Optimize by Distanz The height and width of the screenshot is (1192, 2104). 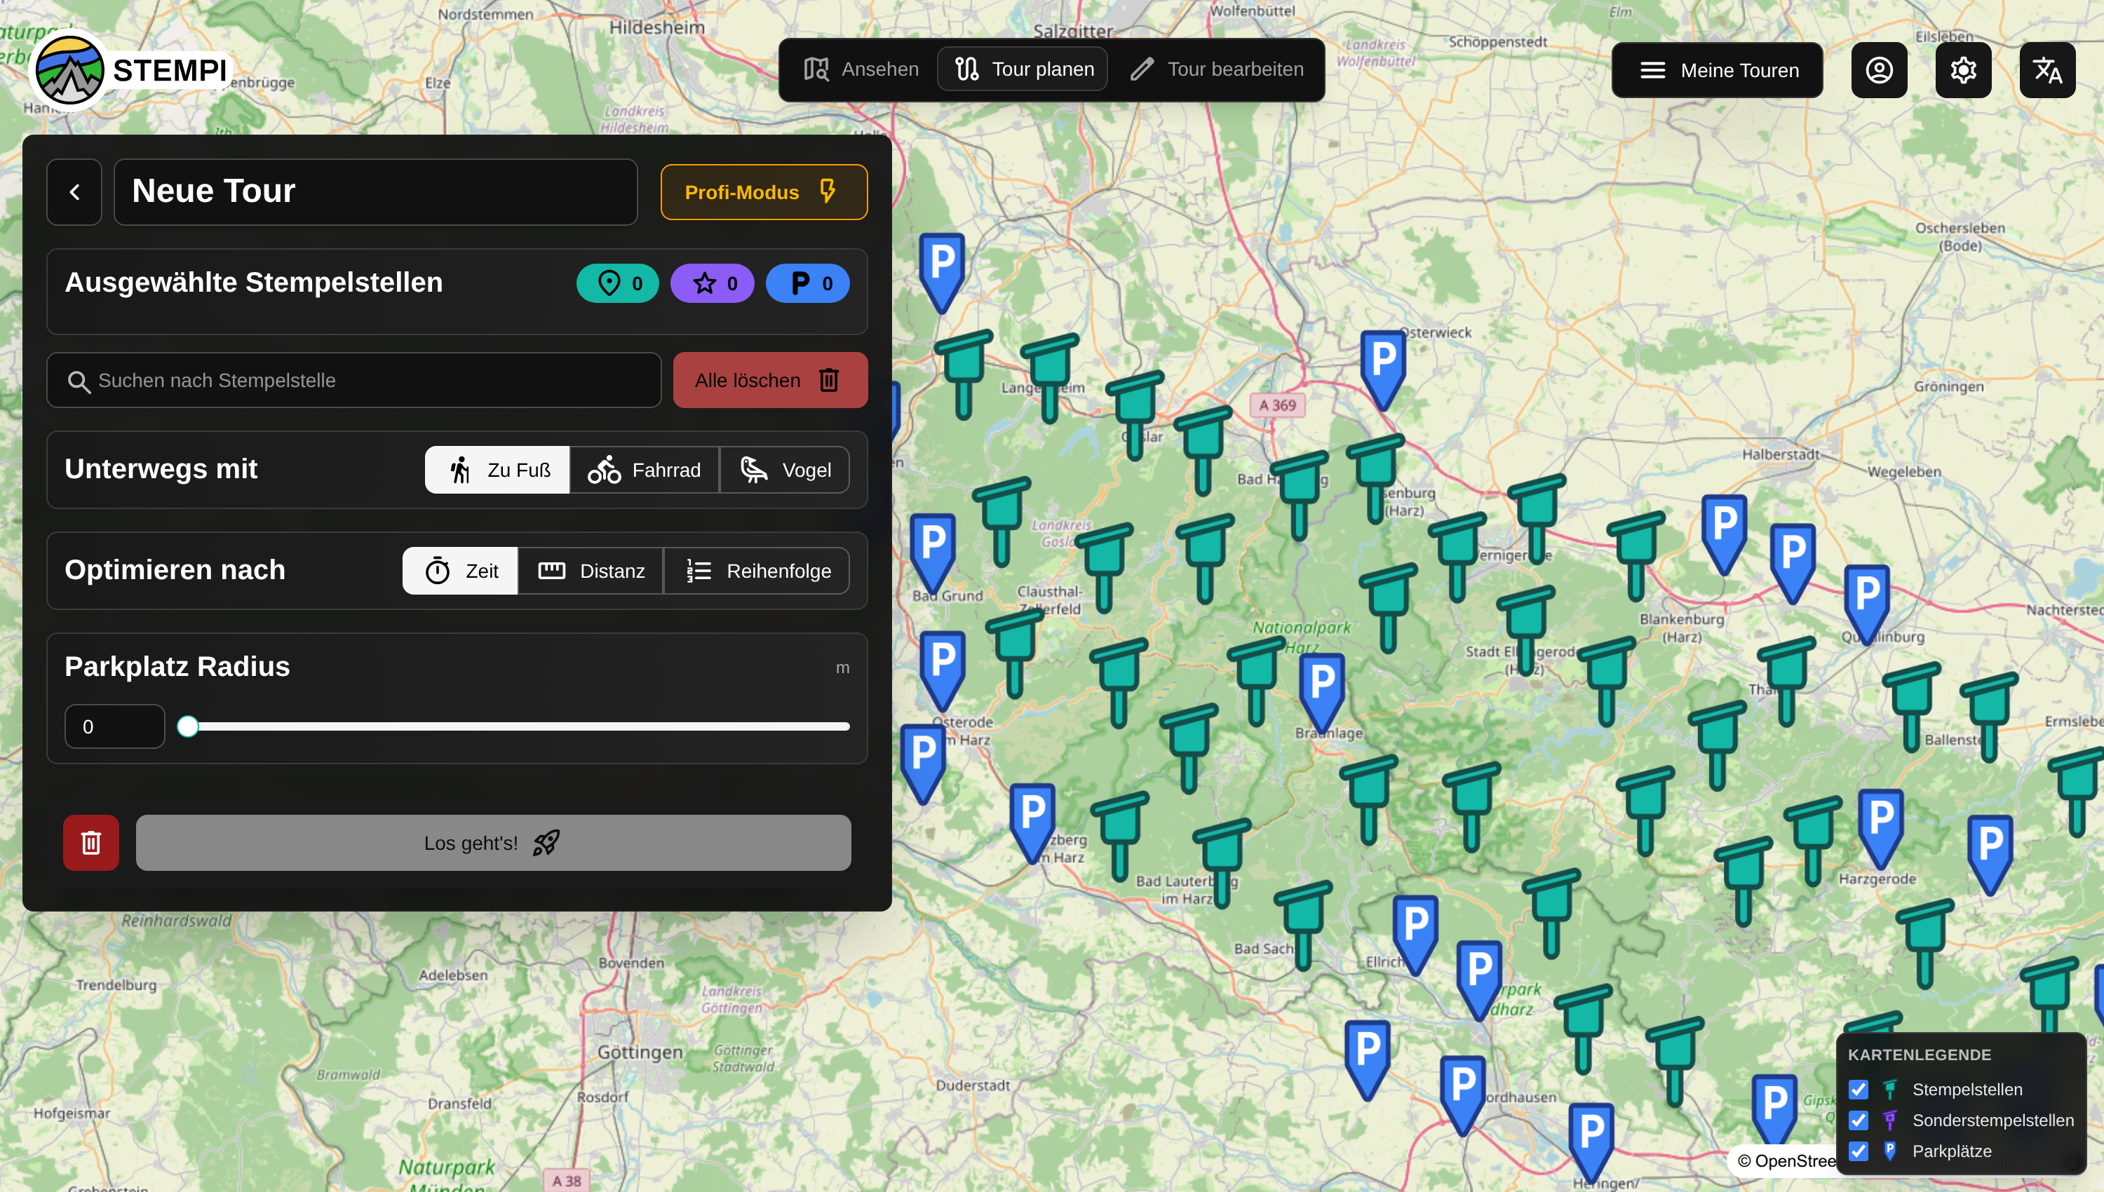(591, 571)
